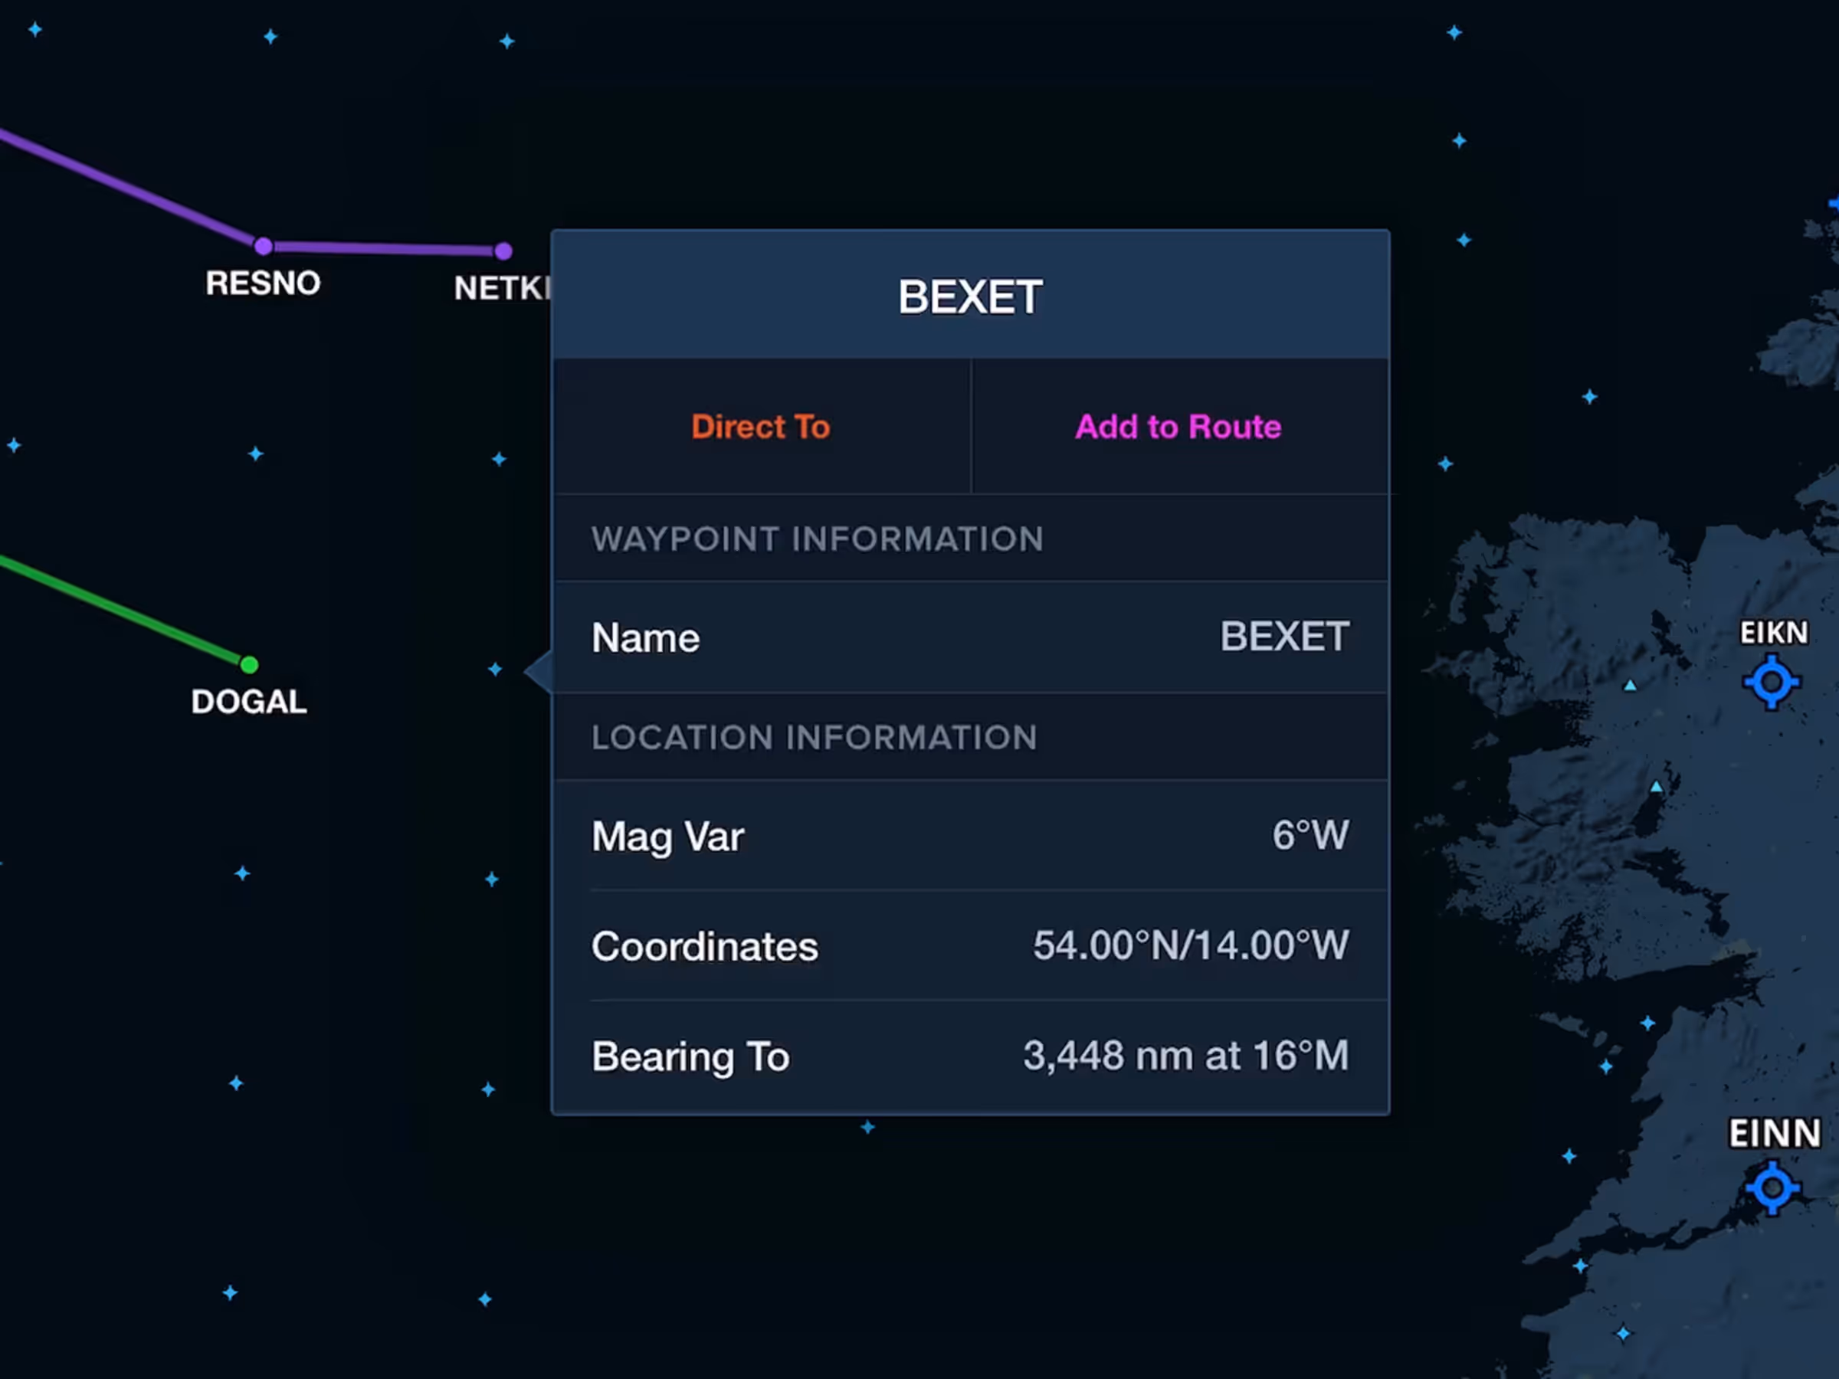Tap the Bearing To 3,448 nm row
Image resolution: width=1839 pixels, height=1379 pixels.
[970, 1056]
